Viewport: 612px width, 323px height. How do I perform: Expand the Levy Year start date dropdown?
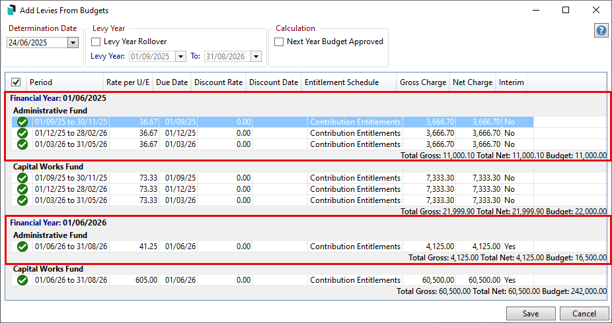[x=180, y=57]
